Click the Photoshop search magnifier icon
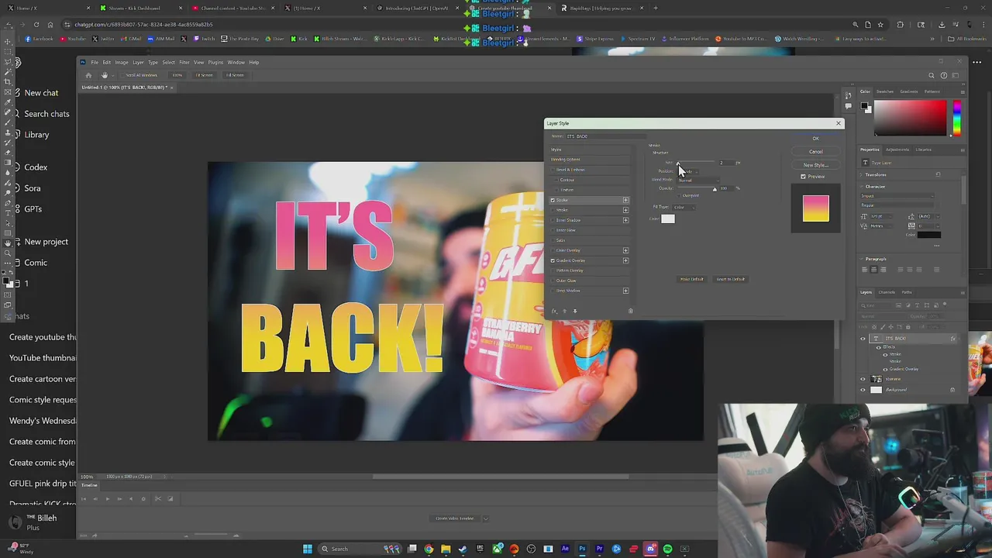992x558 pixels. coord(932,75)
